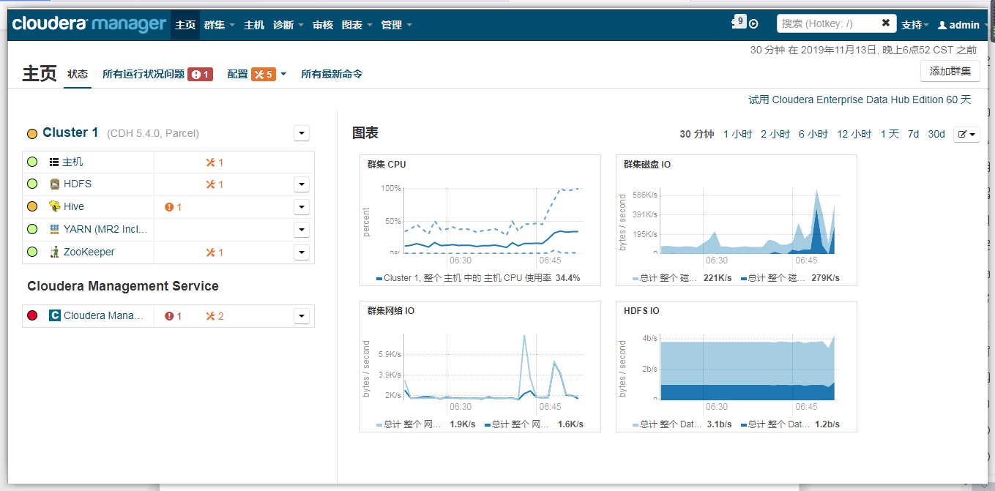995x491 pixels.
Task: Clear search text using the X icon
Action: pyautogui.click(x=885, y=23)
